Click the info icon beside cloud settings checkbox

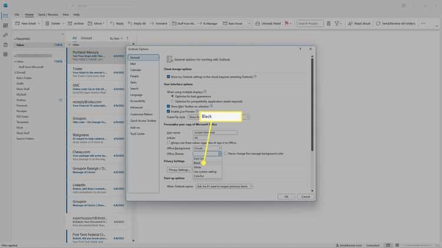255,76
